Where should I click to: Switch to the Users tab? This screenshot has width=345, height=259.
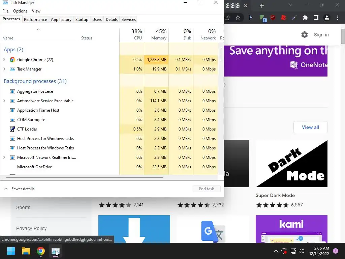[97, 19]
